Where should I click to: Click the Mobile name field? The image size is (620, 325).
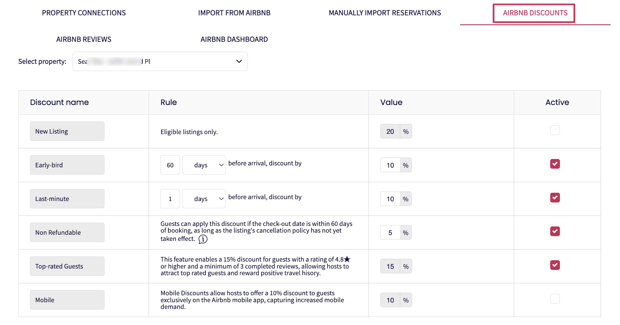click(67, 300)
